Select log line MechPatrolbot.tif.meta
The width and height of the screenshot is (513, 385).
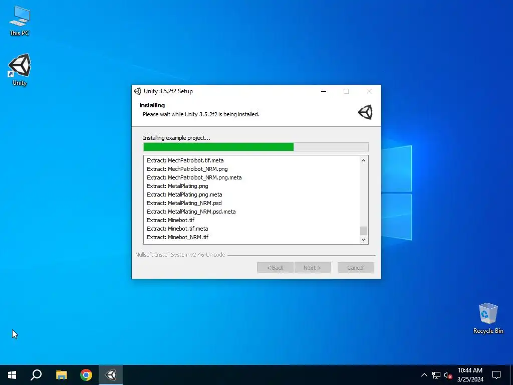[x=185, y=160]
